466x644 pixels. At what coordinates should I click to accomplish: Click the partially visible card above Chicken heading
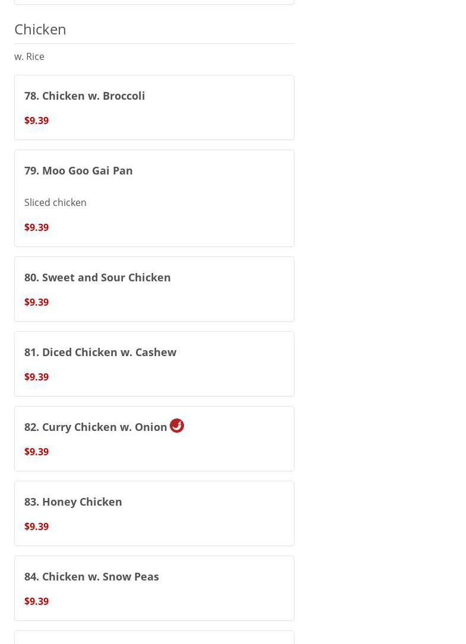point(154,2)
